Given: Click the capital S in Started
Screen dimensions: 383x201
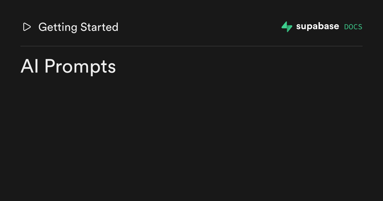Looking at the screenshot, I should pos(84,27).
